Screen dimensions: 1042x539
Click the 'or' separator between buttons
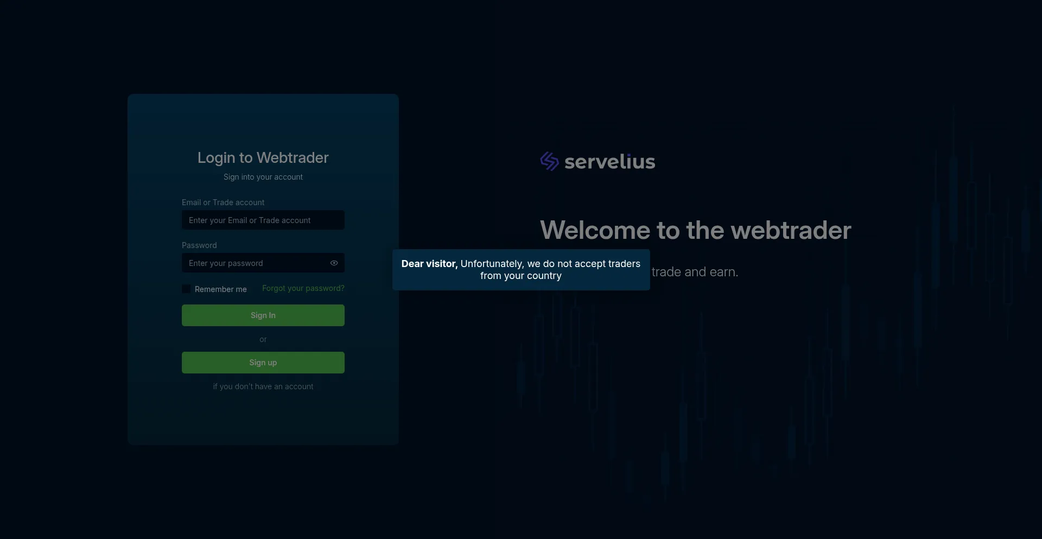pos(263,339)
